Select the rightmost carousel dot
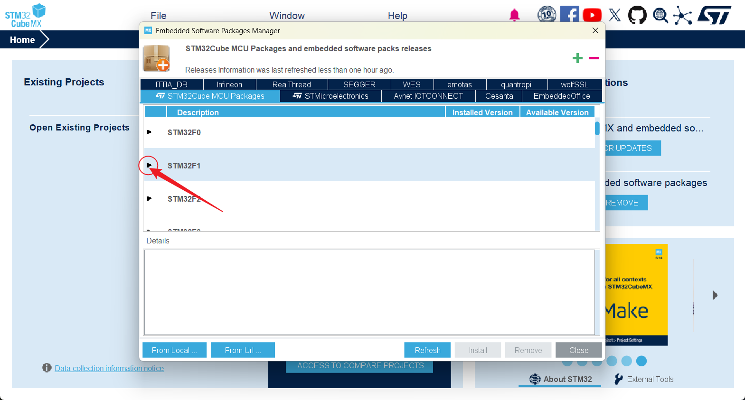Image resolution: width=745 pixels, height=400 pixels. click(x=641, y=361)
